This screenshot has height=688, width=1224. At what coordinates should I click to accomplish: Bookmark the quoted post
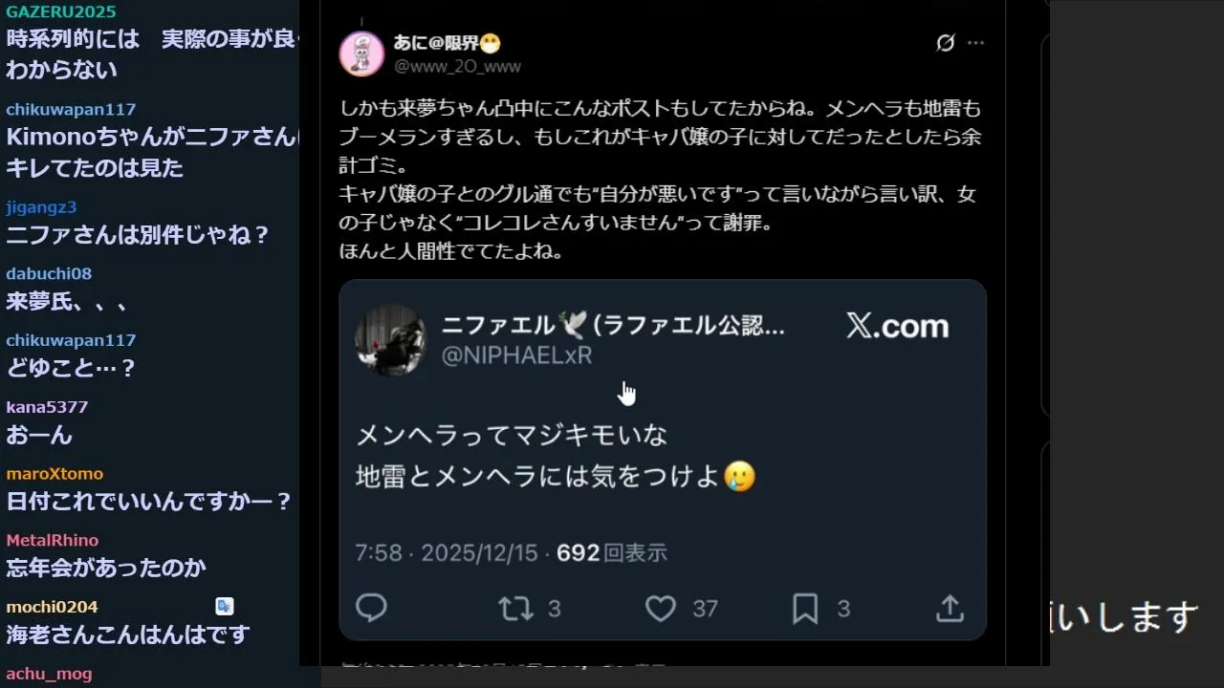(x=805, y=608)
